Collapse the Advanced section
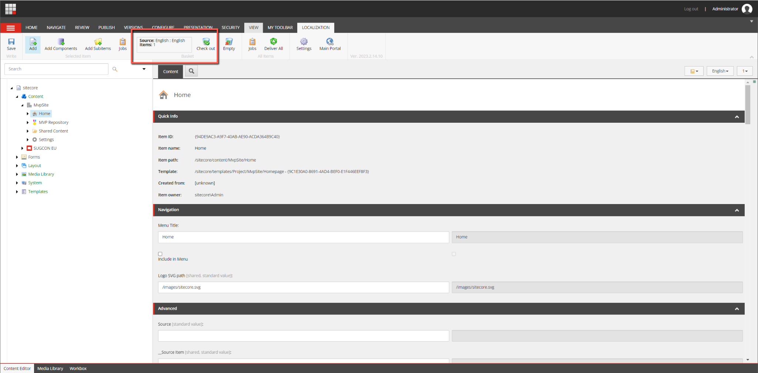 tap(737, 309)
